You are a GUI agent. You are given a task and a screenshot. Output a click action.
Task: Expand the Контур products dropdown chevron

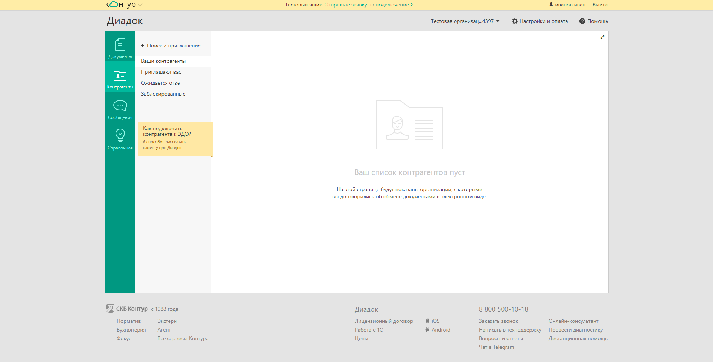tap(140, 5)
